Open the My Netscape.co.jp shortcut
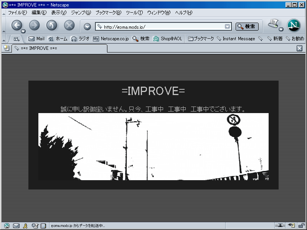The width and height of the screenshot is (307, 230). pos(111,39)
